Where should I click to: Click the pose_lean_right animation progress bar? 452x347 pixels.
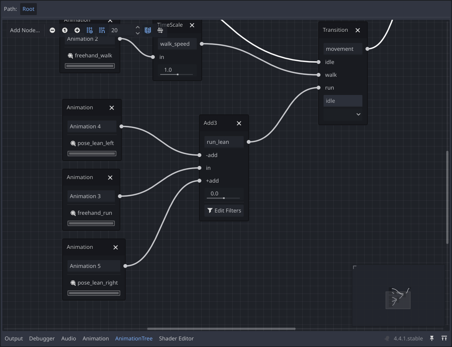tap(94, 293)
